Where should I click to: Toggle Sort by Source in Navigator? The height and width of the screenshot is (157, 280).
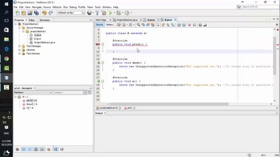click(62, 149)
